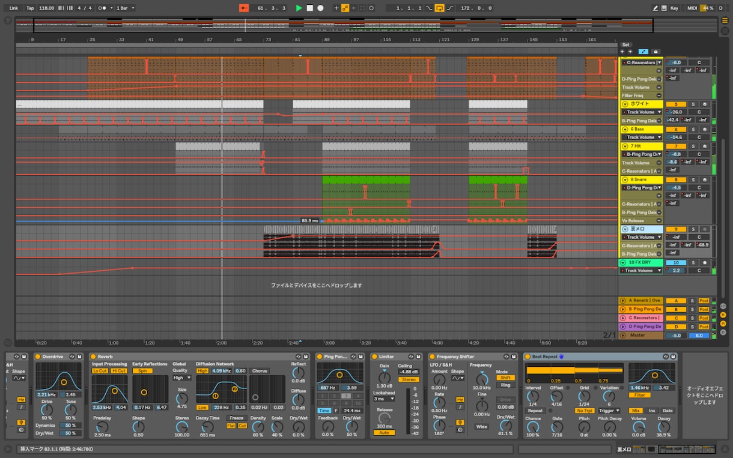Open the 1 Bar quantization dropdown

pyautogui.click(x=124, y=8)
